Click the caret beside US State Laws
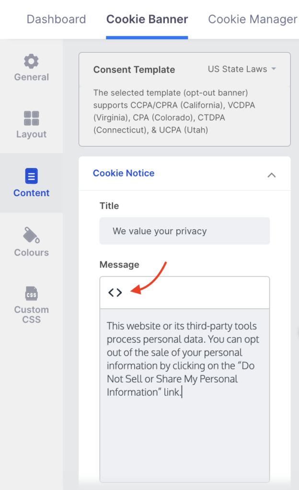This screenshot has height=490, width=299. [x=274, y=69]
